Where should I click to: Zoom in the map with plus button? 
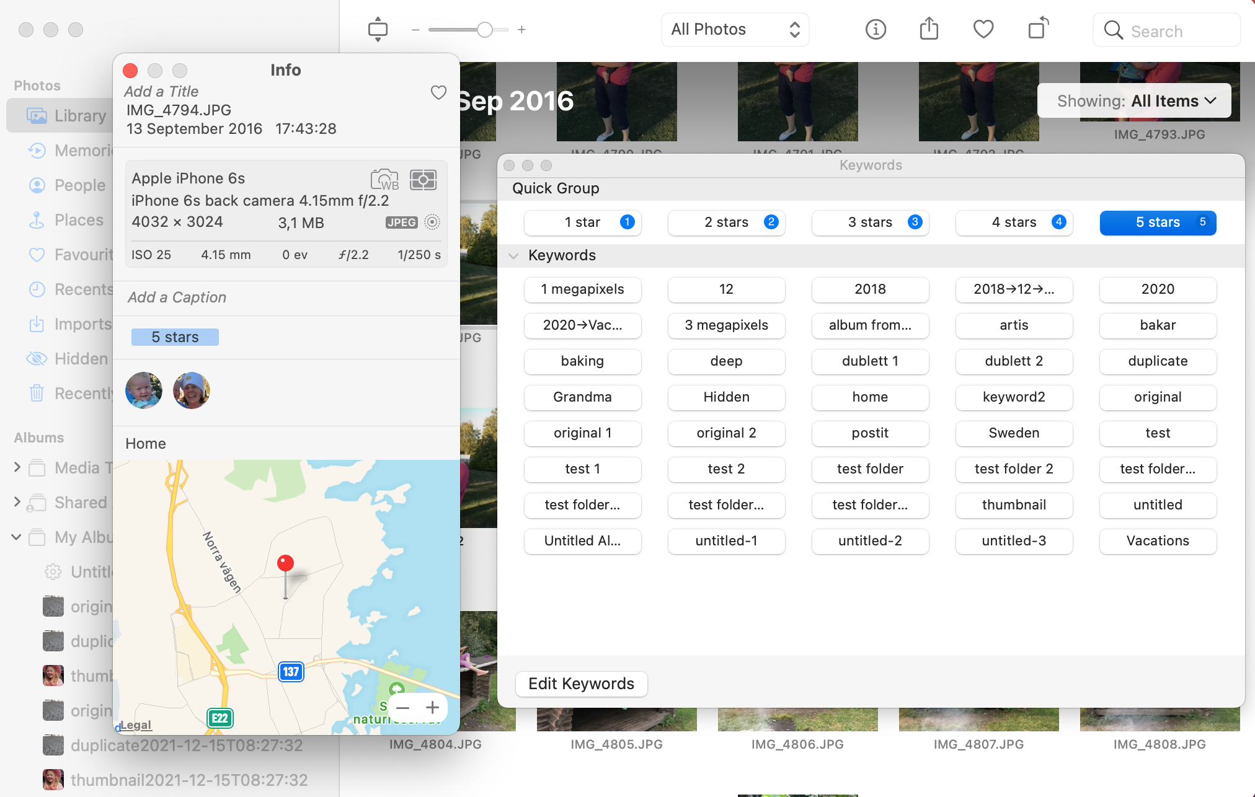[433, 707]
